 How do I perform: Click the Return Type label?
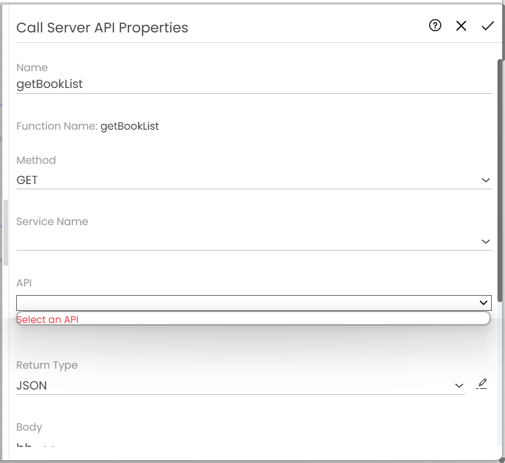click(x=47, y=365)
